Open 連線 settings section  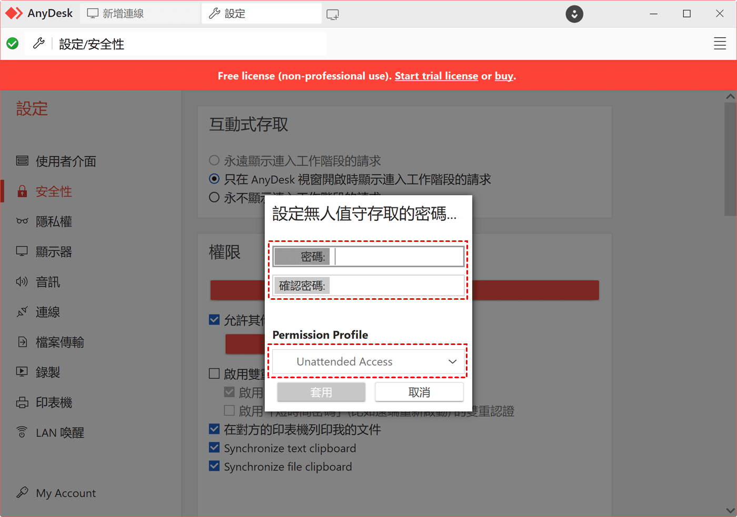click(x=48, y=312)
